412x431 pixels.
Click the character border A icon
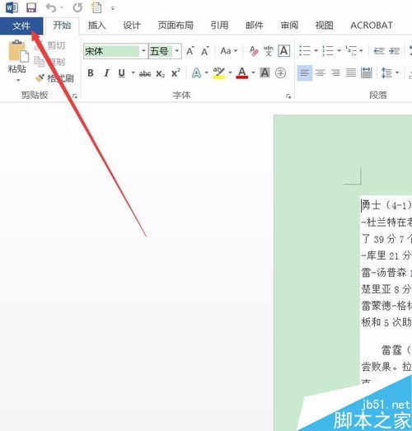tap(284, 51)
